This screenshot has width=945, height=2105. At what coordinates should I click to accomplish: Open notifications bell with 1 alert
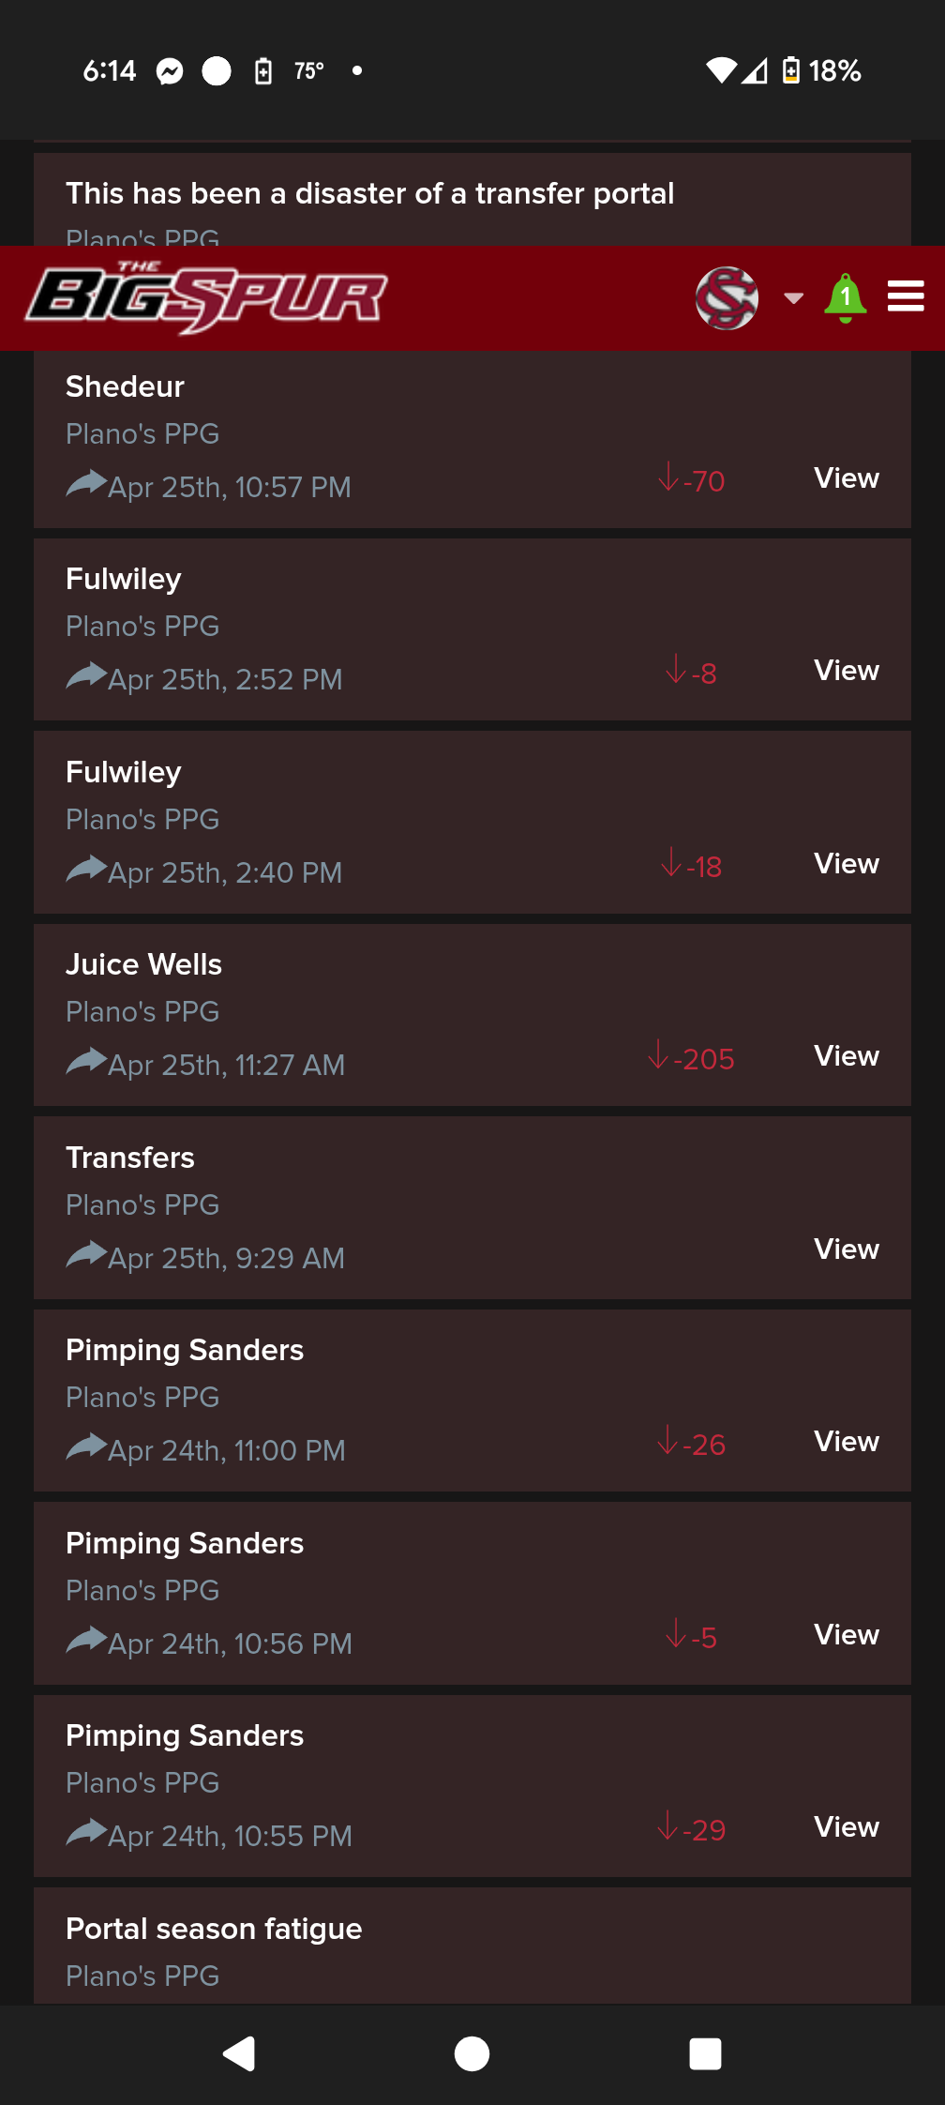(x=845, y=298)
